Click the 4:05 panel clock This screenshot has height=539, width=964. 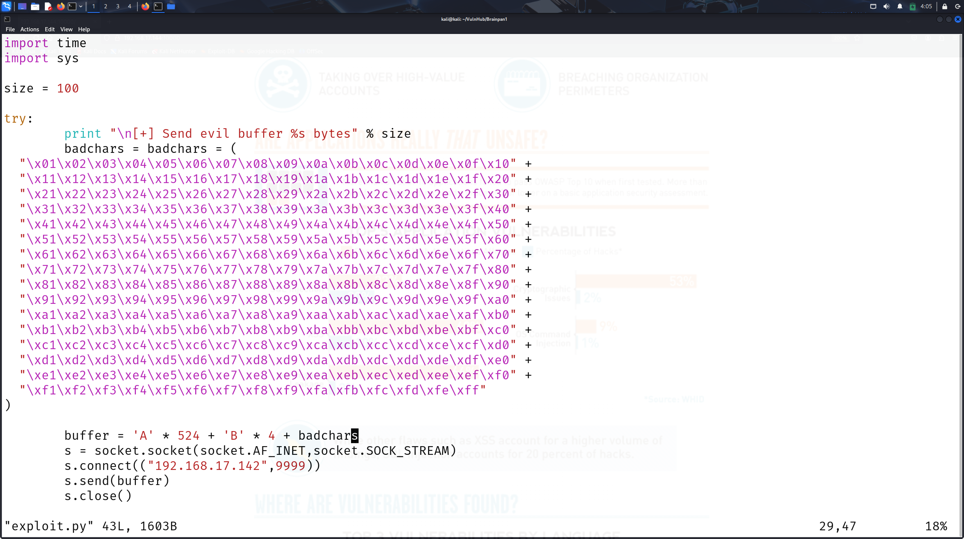pos(926,6)
